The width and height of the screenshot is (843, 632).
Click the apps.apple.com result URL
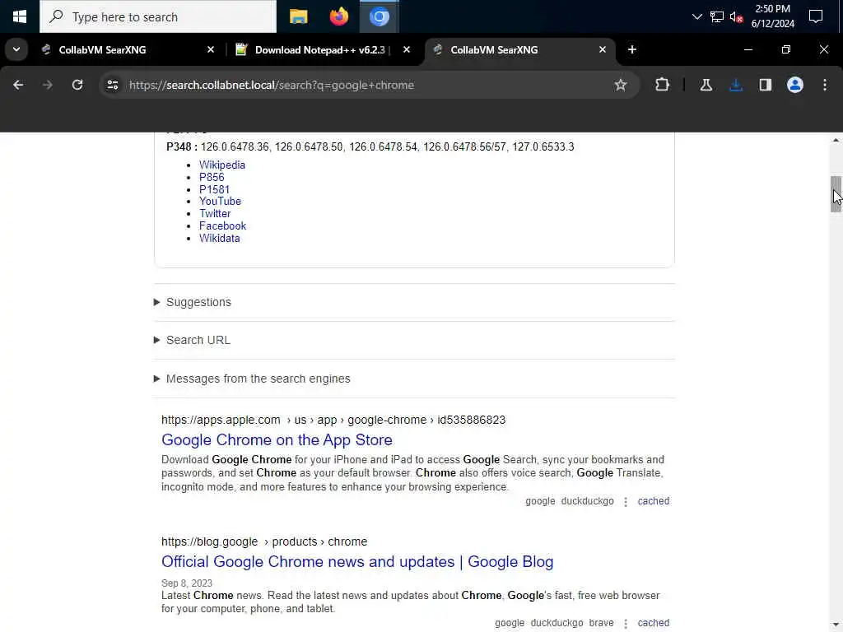pyautogui.click(x=333, y=420)
